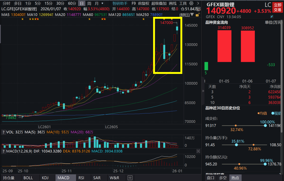Open the period dropdown arrow after 月
284x181 pixels.
point(102,3)
